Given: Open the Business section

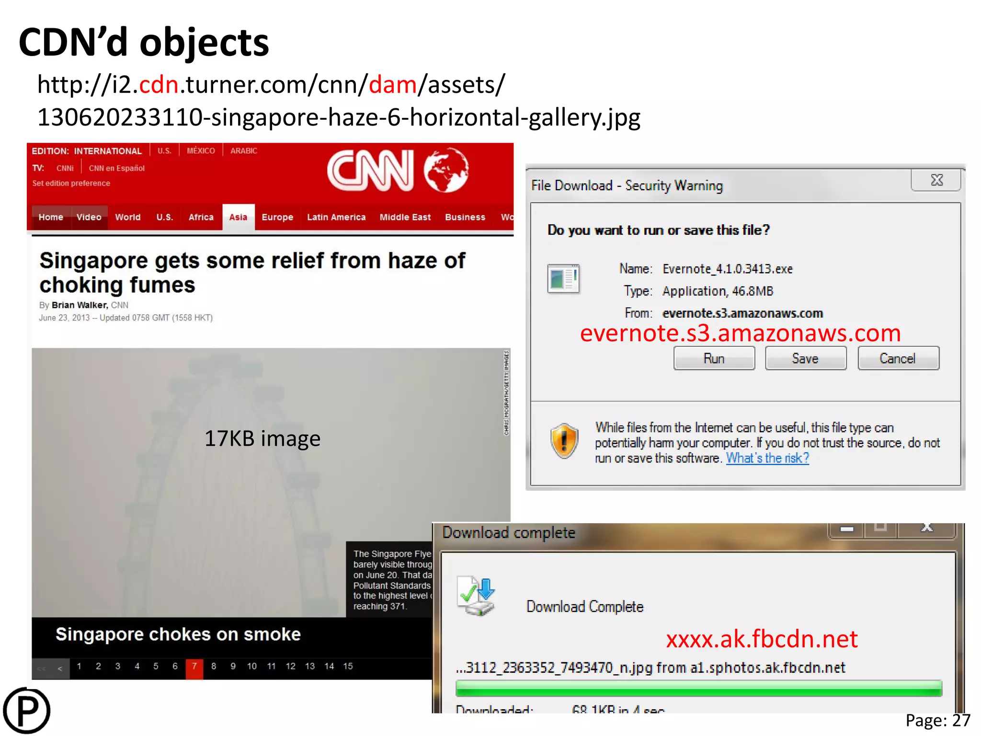Looking at the screenshot, I should click(x=465, y=217).
